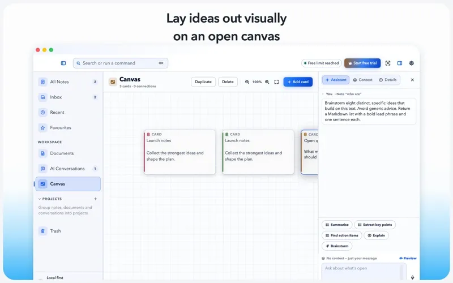Click the Delete button
The image size is (453, 283).
pyautogui.click(x=228, y=82)
